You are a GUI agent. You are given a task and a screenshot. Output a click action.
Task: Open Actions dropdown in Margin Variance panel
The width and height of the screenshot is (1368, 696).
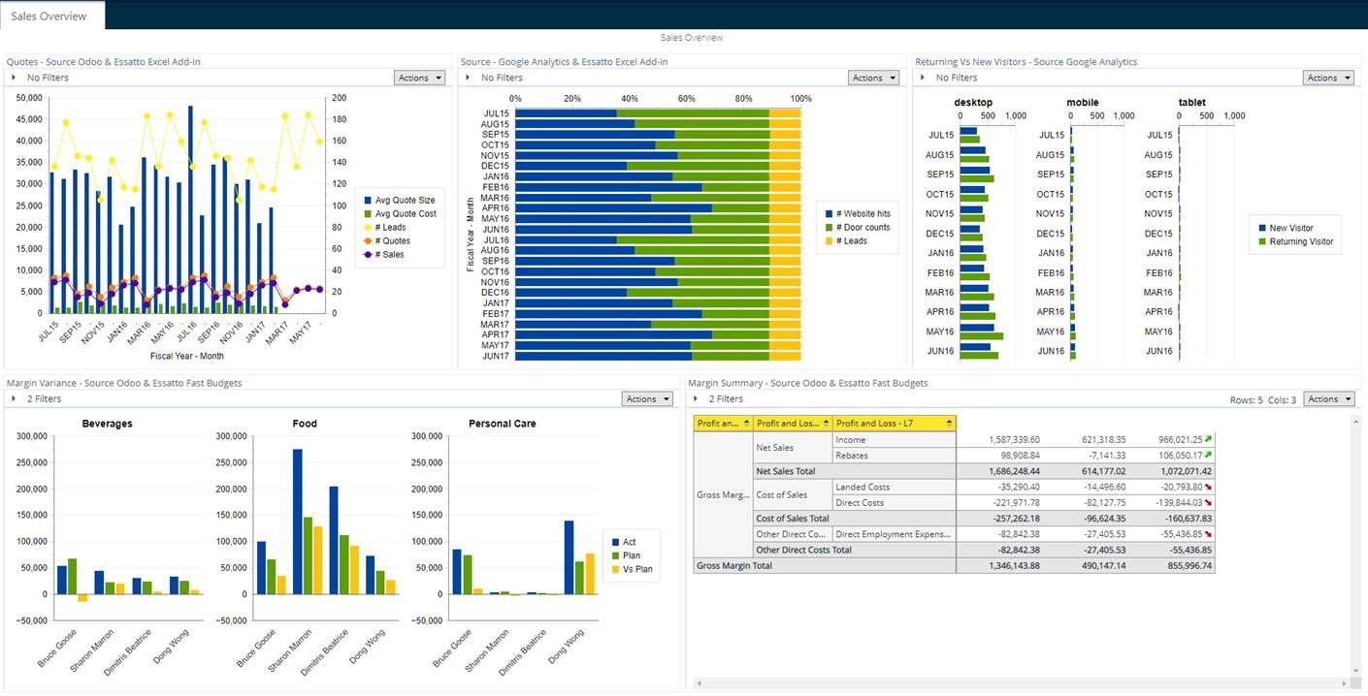tap(647, 398)
